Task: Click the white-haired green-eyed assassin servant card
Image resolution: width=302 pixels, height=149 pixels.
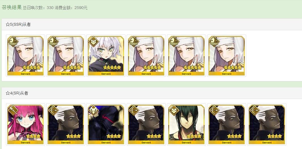Action: click(x=106, y=56)
